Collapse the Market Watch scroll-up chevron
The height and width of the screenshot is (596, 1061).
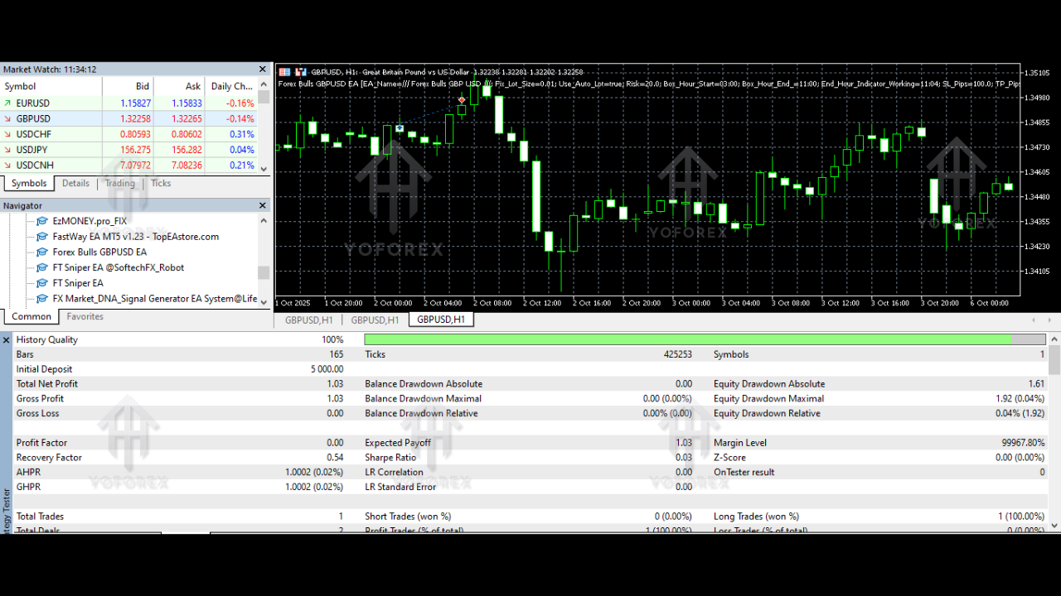[x=264, y=86]
